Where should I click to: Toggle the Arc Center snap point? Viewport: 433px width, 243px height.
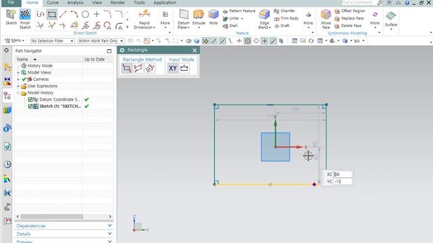click(x=248, y=40)
